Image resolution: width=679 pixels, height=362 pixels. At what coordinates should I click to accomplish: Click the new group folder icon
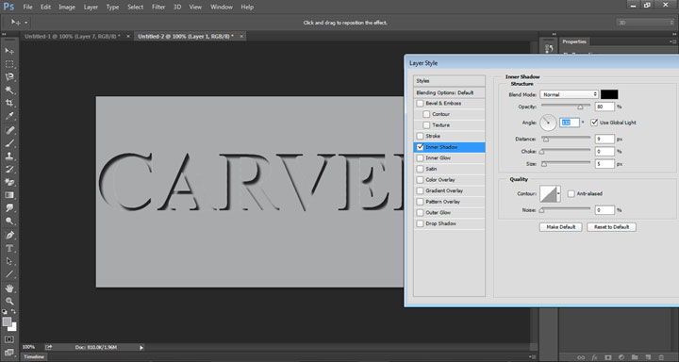tap(635, 357)
